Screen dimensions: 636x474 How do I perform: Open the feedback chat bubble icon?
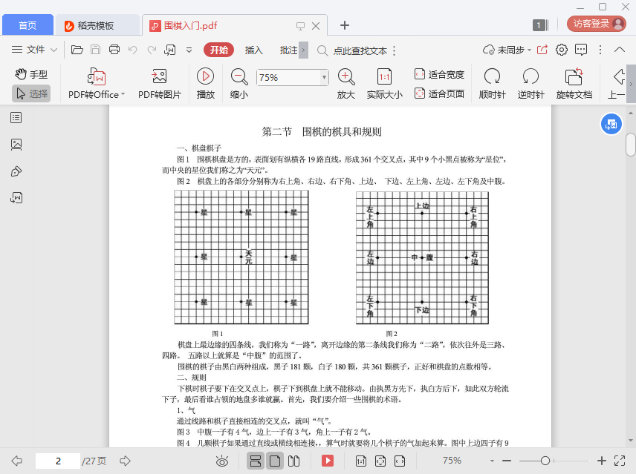(x=581, y=50)
